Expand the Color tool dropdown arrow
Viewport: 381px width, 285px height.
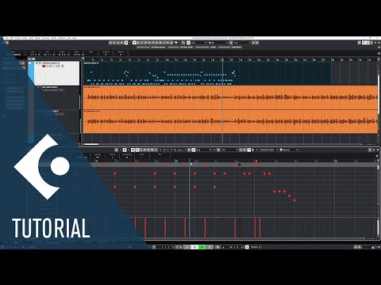click(179, 43)
